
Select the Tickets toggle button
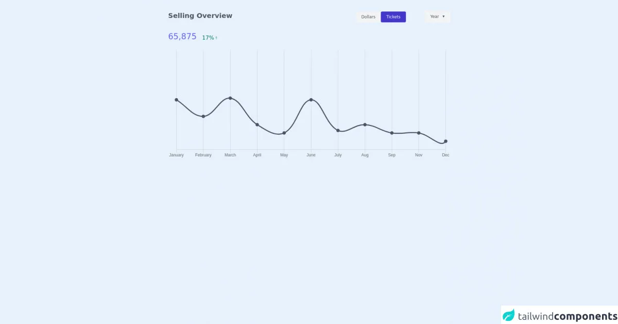click(393, 17)
